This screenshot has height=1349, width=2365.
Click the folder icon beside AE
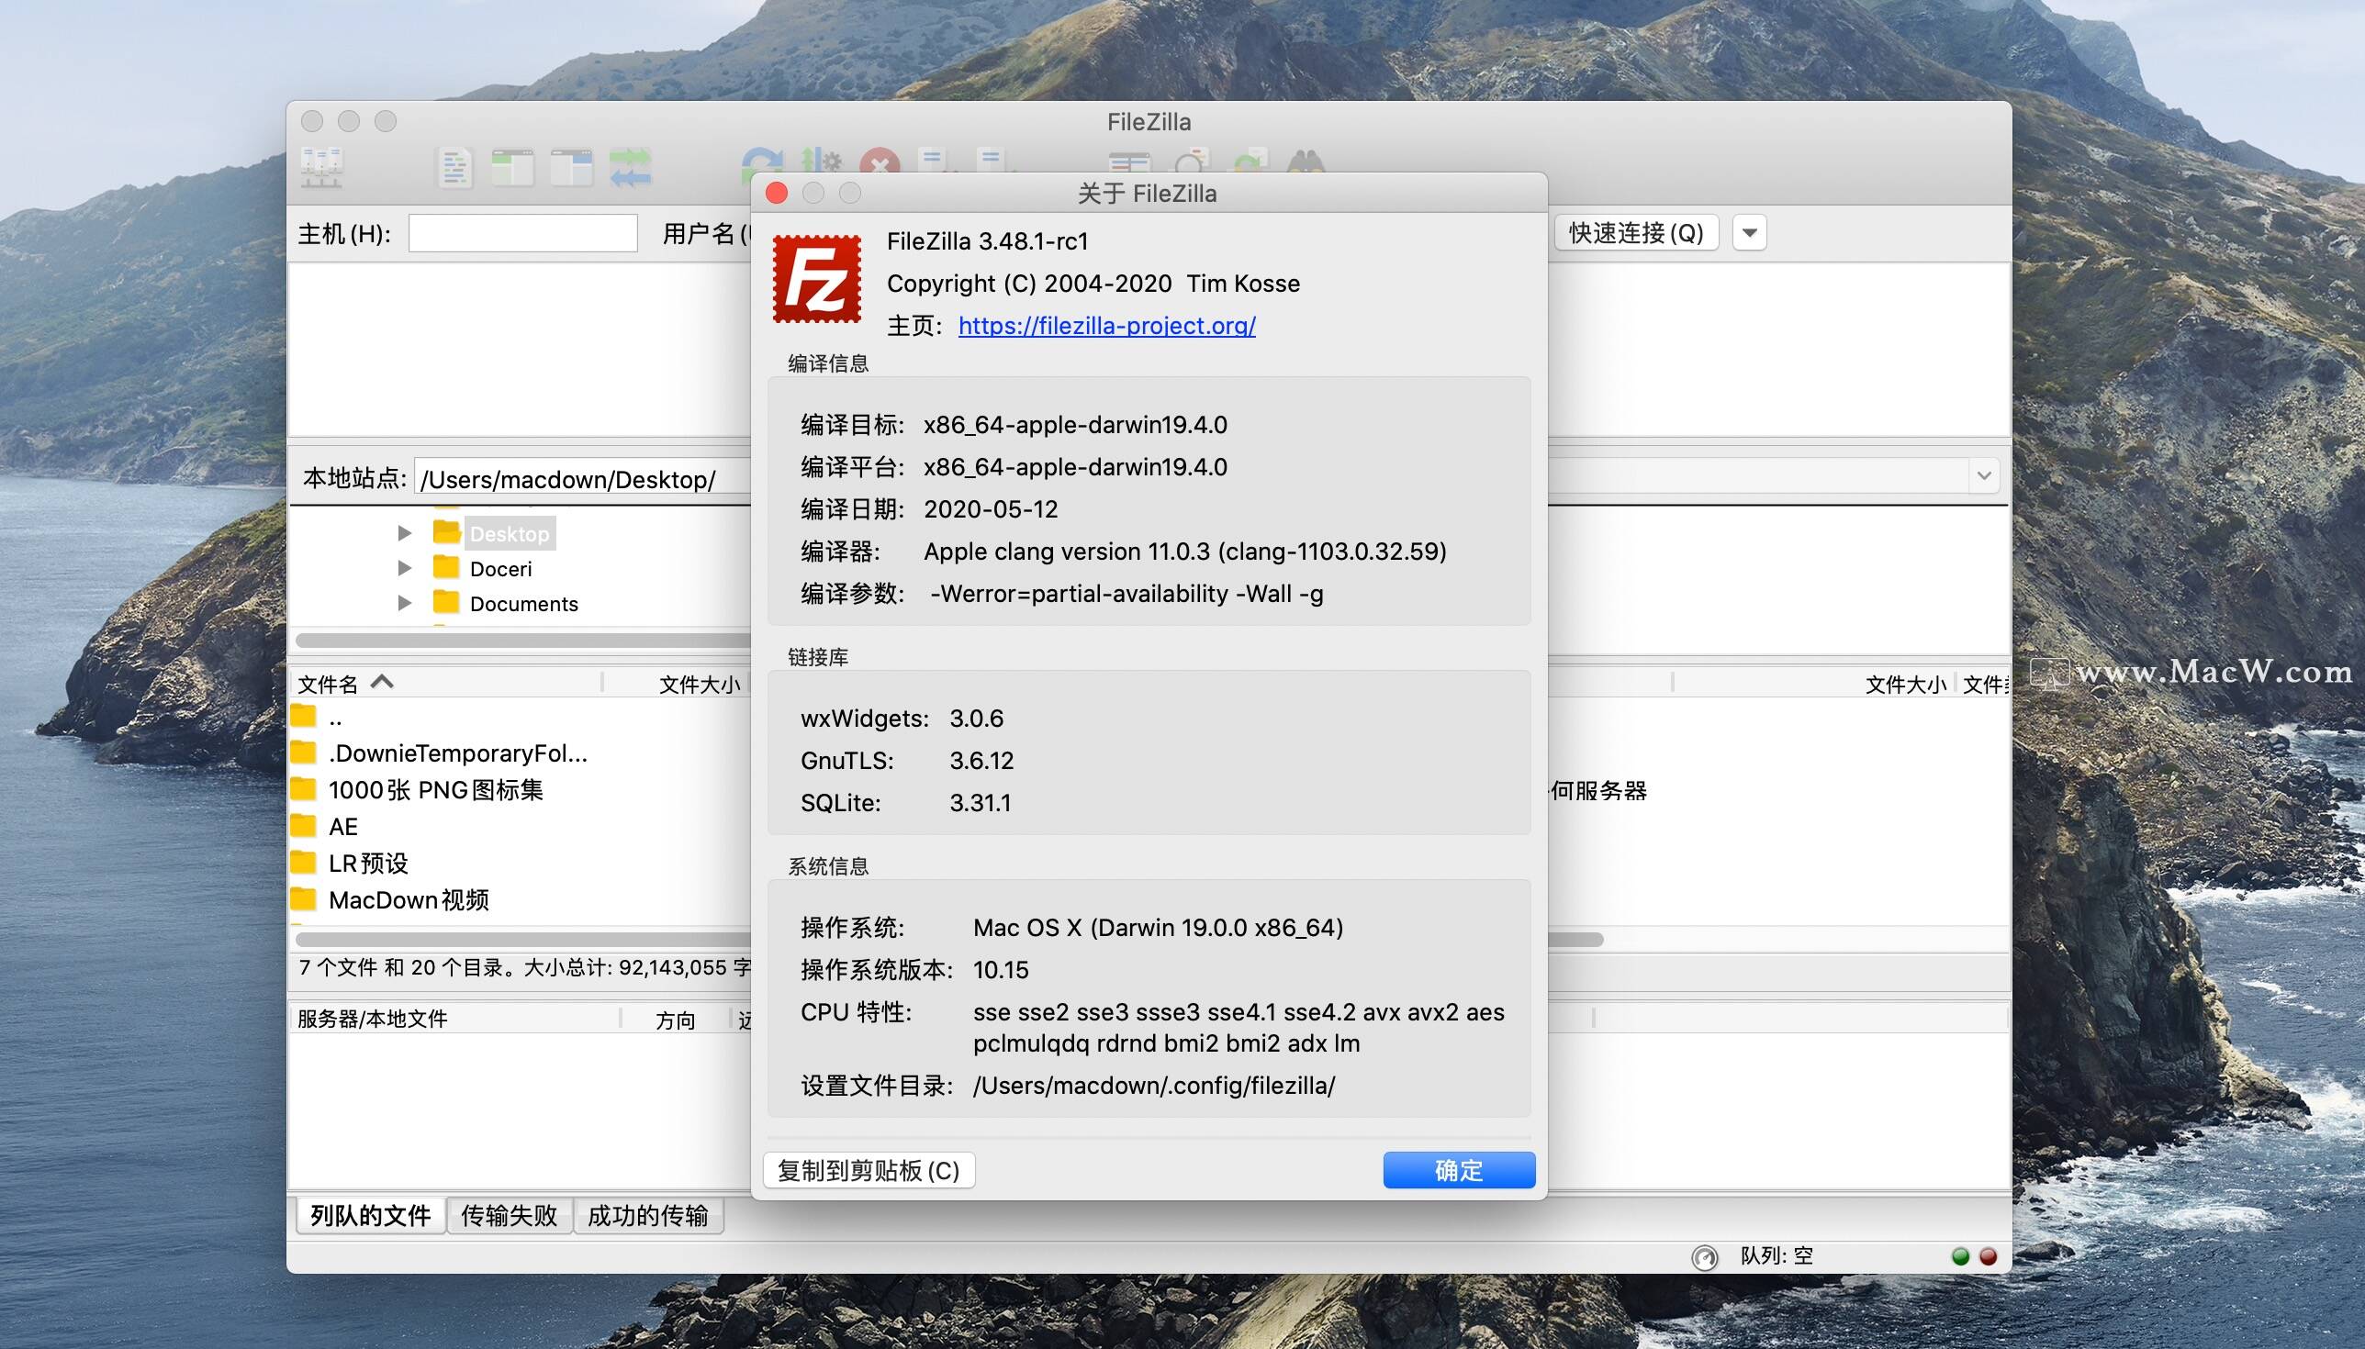[x=303, y=825]
